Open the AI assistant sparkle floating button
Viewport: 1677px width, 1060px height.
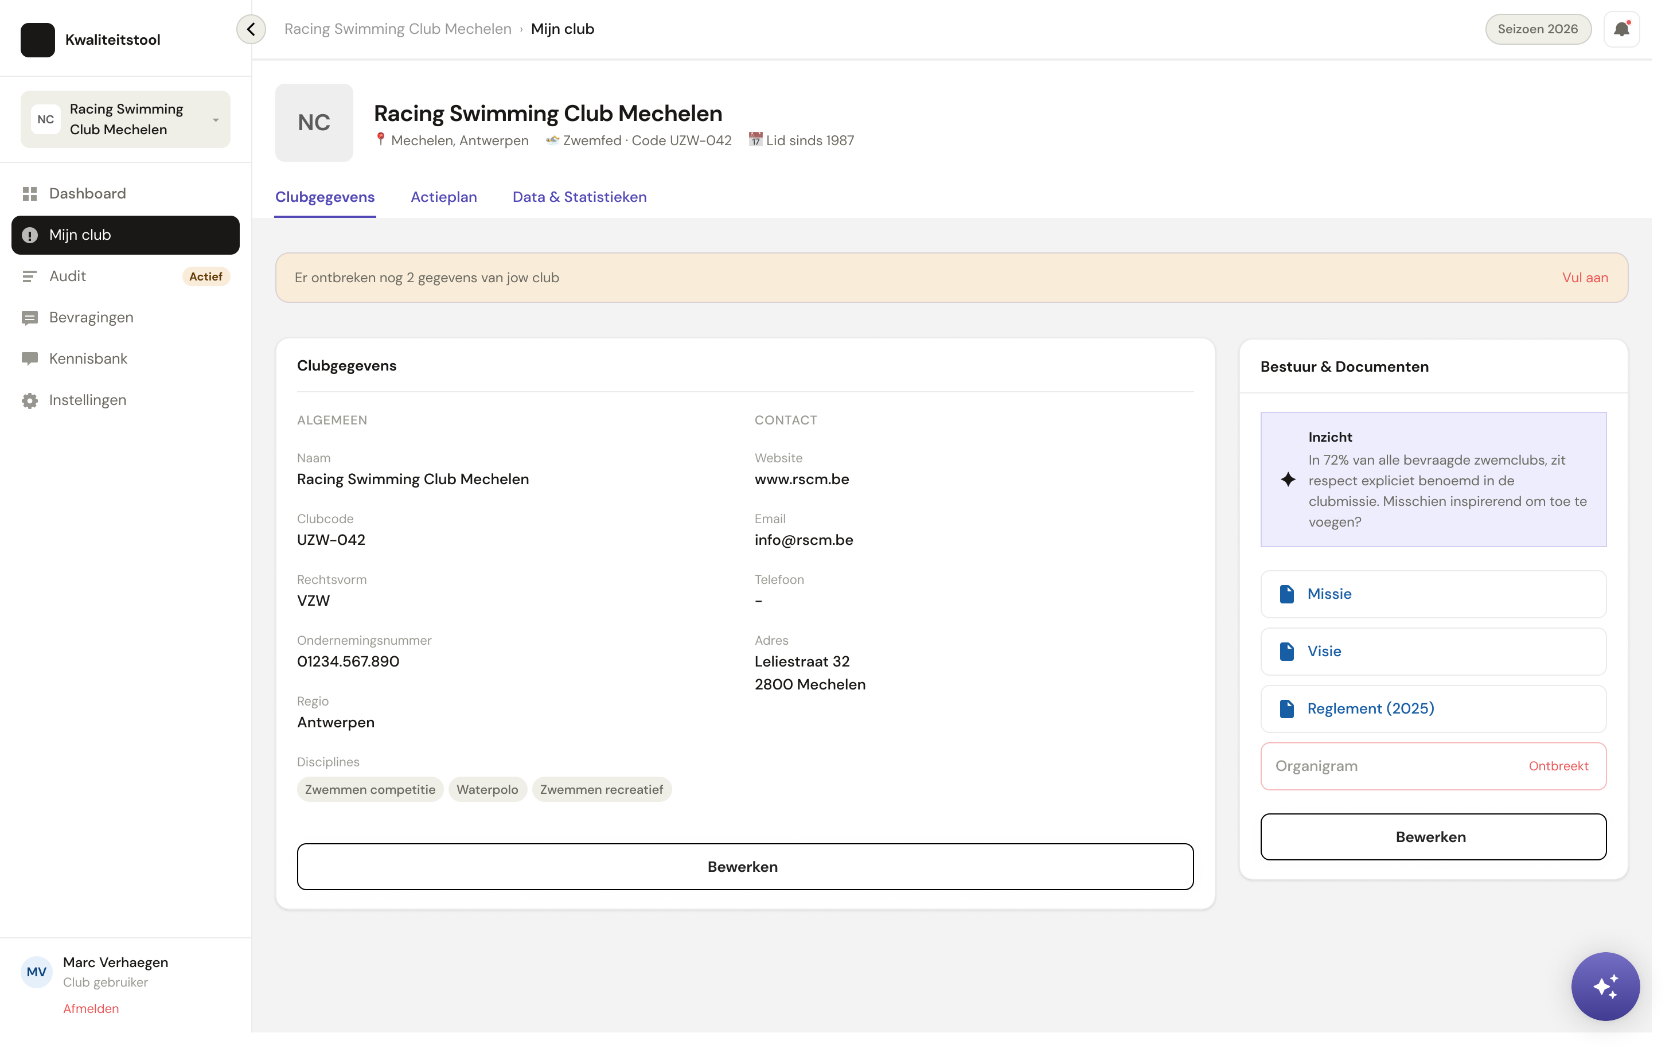[1605, 986]
